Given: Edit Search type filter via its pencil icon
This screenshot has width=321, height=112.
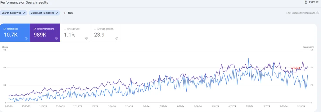Looking at the screenshot, I should [25, 13].
